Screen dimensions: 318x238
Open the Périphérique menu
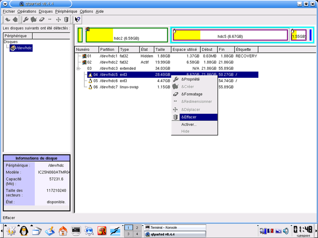click(66, 12)
